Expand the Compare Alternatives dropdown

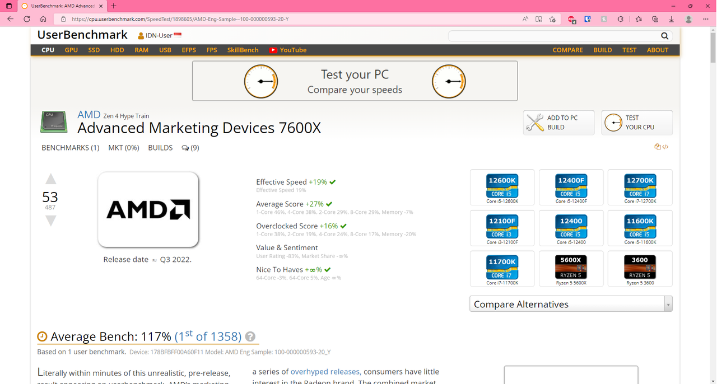click(x=571, y=304)
